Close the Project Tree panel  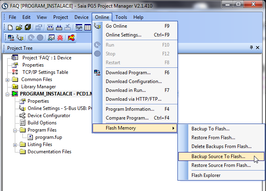258,48
